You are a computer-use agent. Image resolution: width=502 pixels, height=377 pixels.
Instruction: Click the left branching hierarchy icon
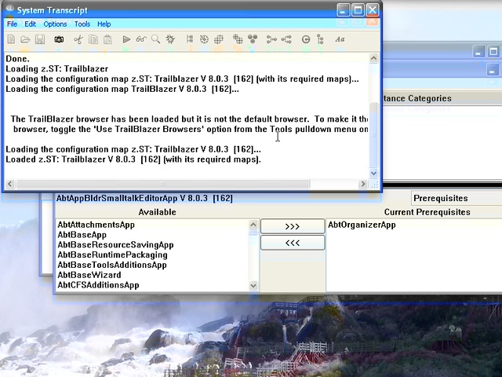pyautogui.click(x=271, y=39)
